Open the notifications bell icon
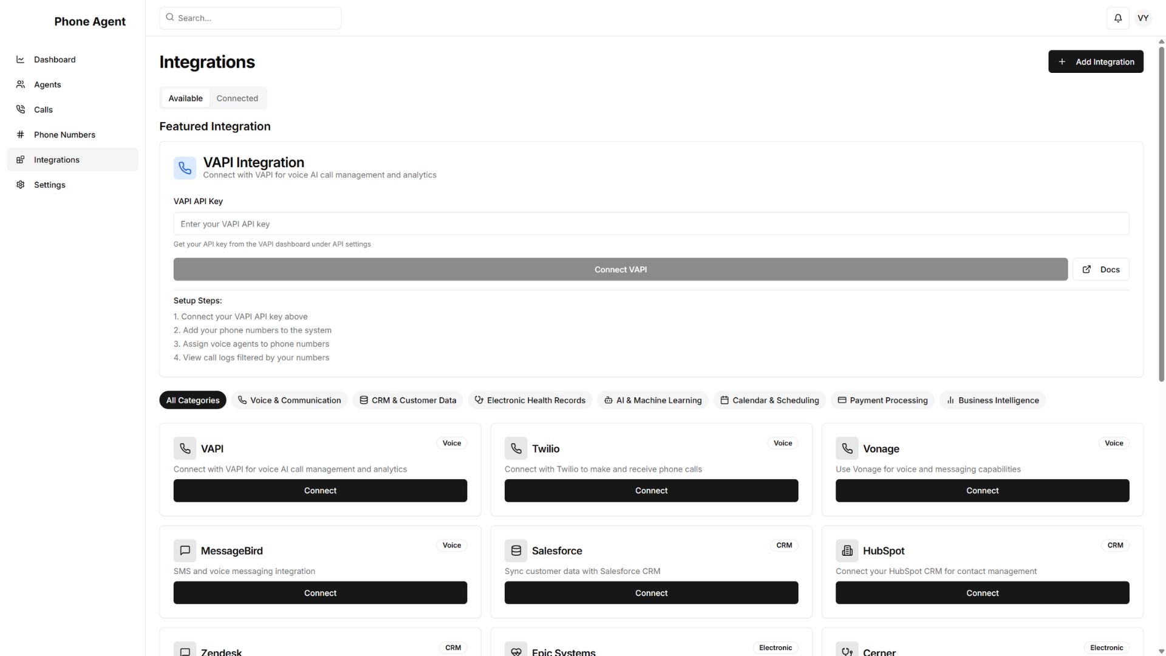This screenshot has width=1166, height=656. [x=1117, y=18]
